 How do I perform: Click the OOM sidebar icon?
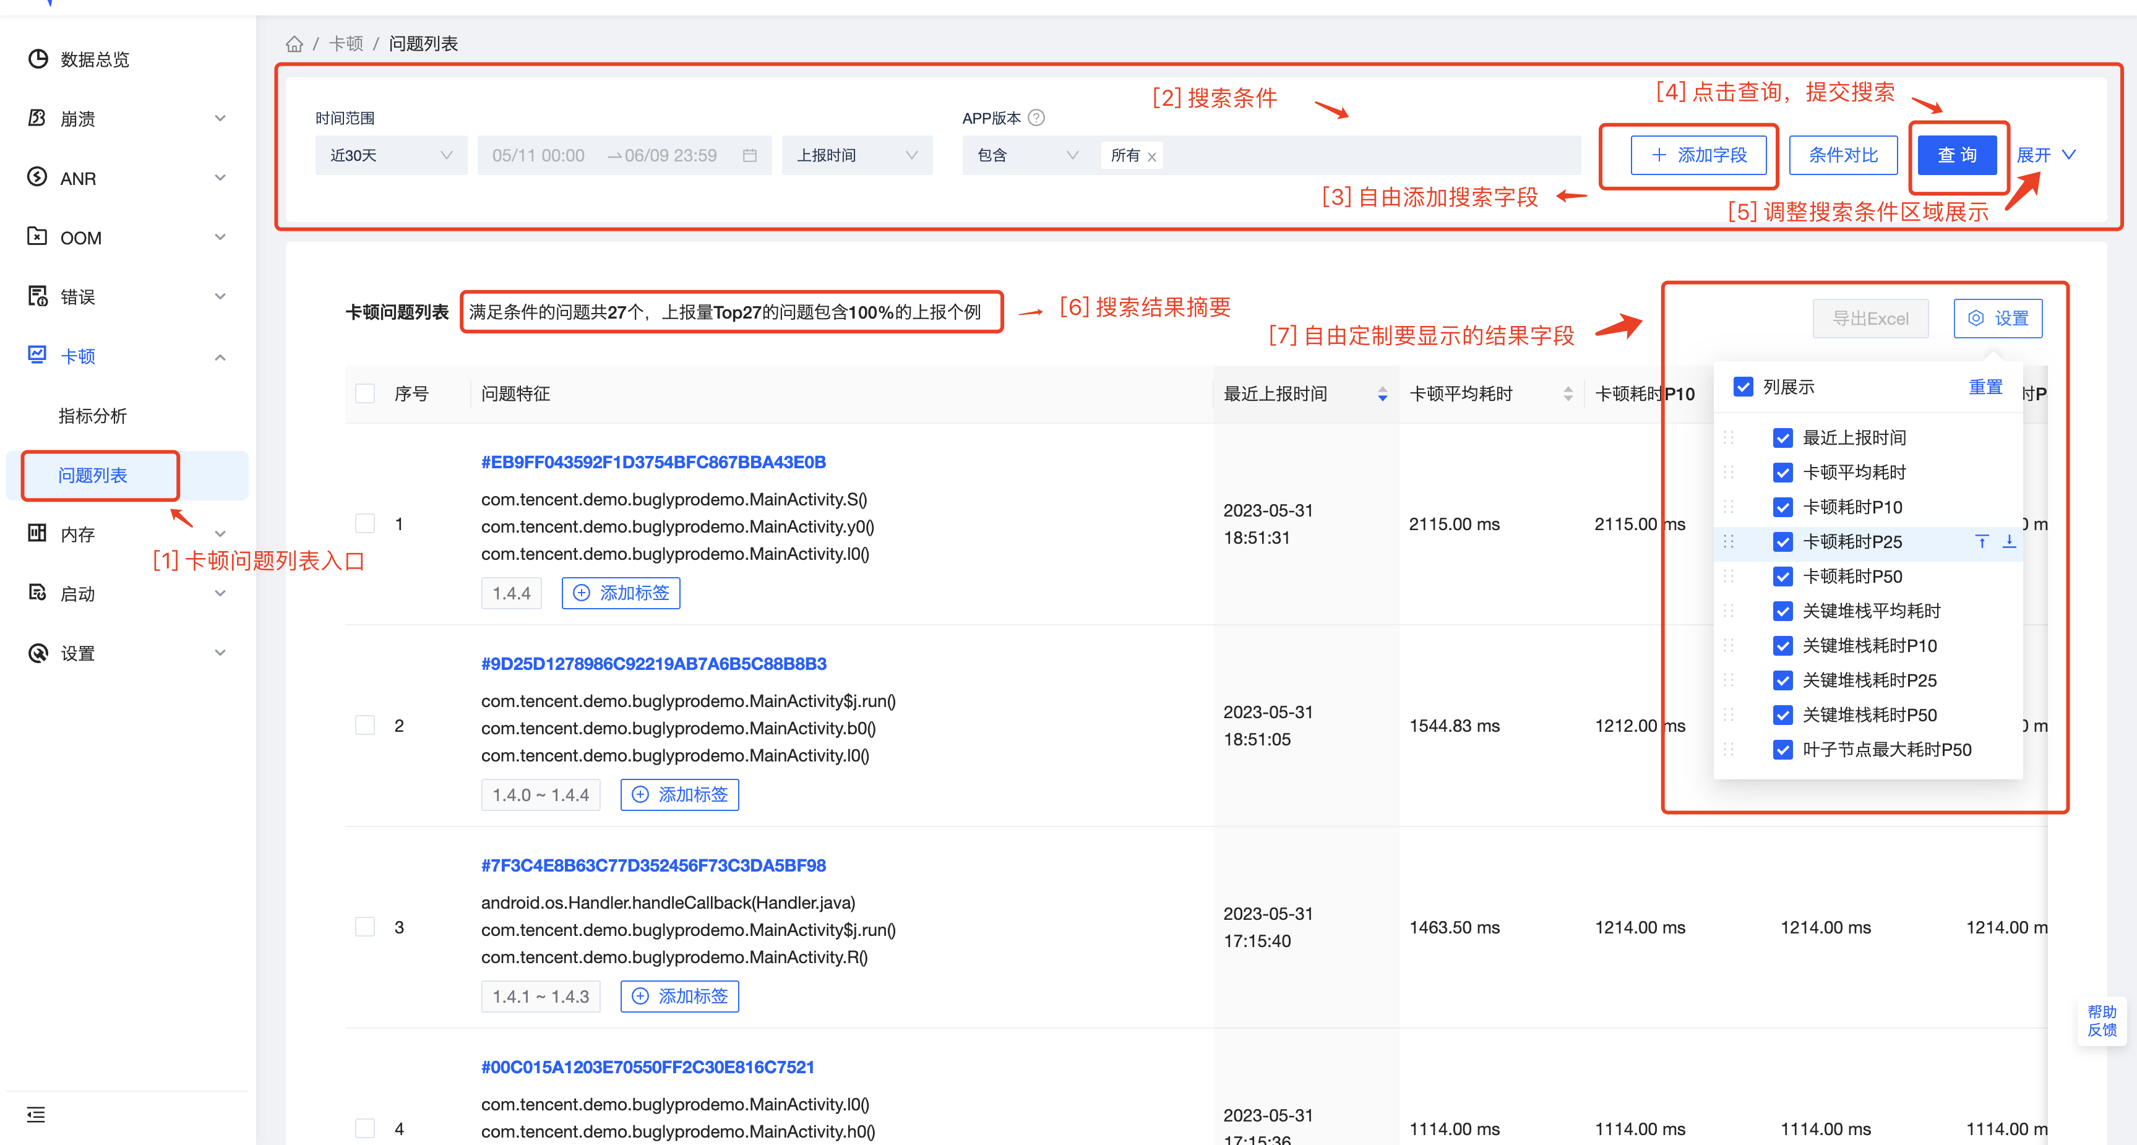37,236
